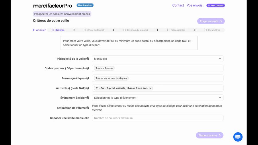Viewport: 258px width, 145px height.
Task: Open the Jean Dupont account menu
Action: tap(216, 5)
